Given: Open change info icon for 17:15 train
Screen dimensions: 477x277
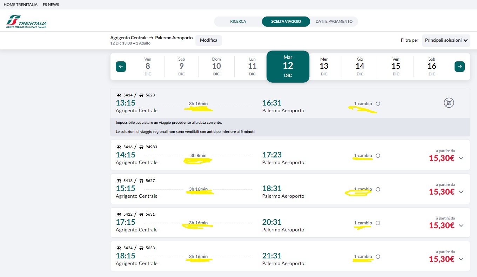Looking at the screenshot, I should coord(378,223).
